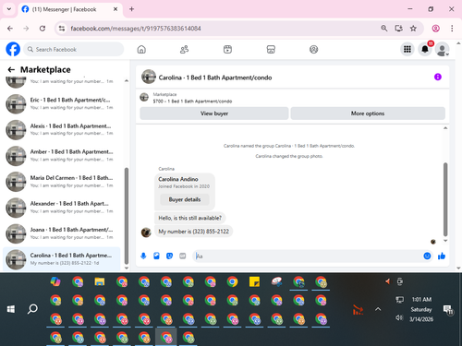Open site information icon in address bar
Image resolution: width=462 pixels, height=346 pixels.
click(x=62, y=29)
